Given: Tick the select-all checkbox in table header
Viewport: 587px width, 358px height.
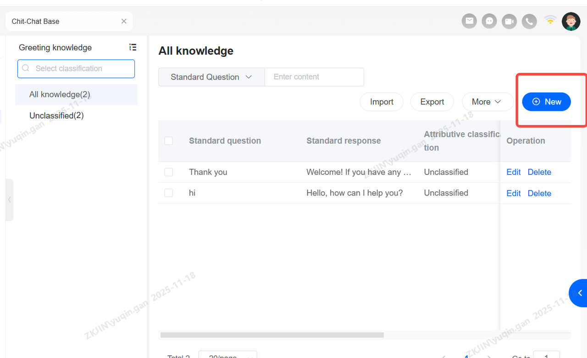Looking at the screenshot, I should coord(169,141).
